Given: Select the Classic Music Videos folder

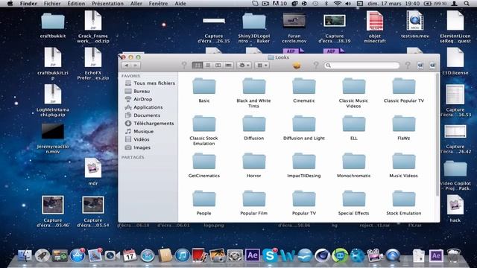Looking at the screenshot, I should click(x=353, y=86).
